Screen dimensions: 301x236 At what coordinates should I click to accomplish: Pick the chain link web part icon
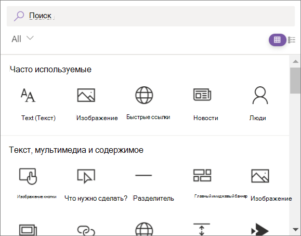[86, 230]
